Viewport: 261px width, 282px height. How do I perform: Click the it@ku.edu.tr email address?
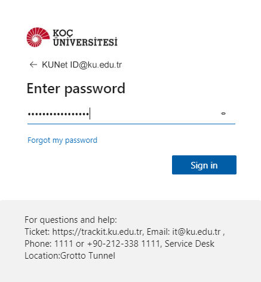[196, 232]
